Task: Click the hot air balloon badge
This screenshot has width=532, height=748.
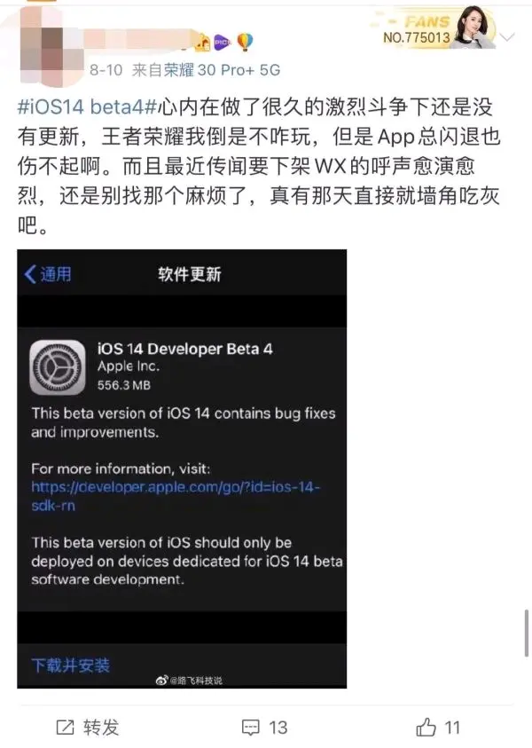Action: [x=245, y=42]
